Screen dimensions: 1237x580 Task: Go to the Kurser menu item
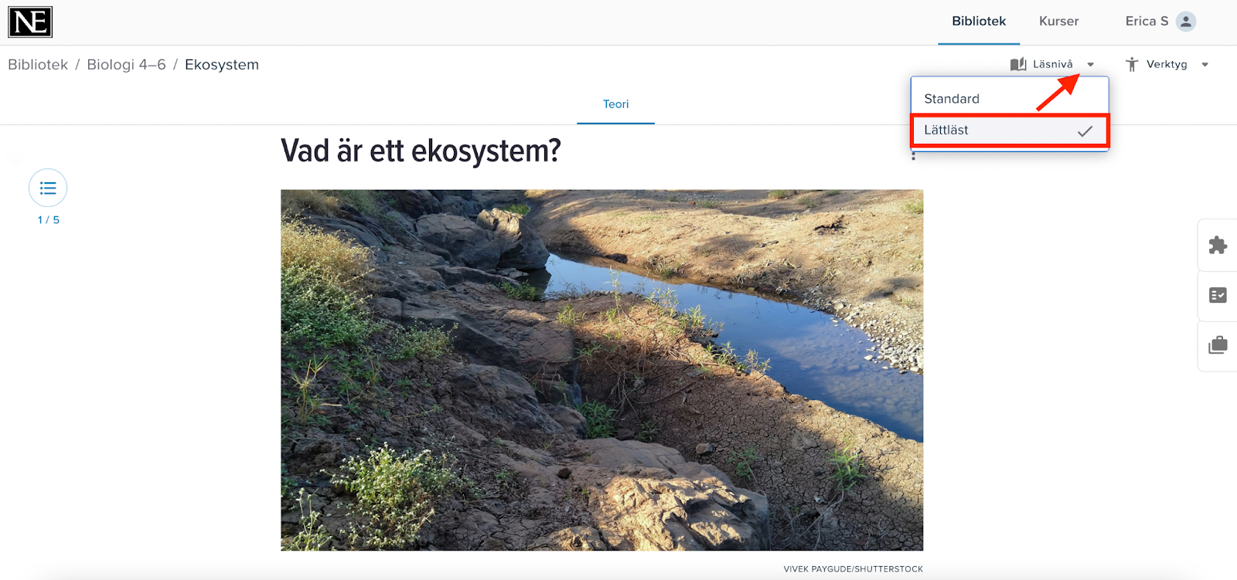tap(1058, 22)
